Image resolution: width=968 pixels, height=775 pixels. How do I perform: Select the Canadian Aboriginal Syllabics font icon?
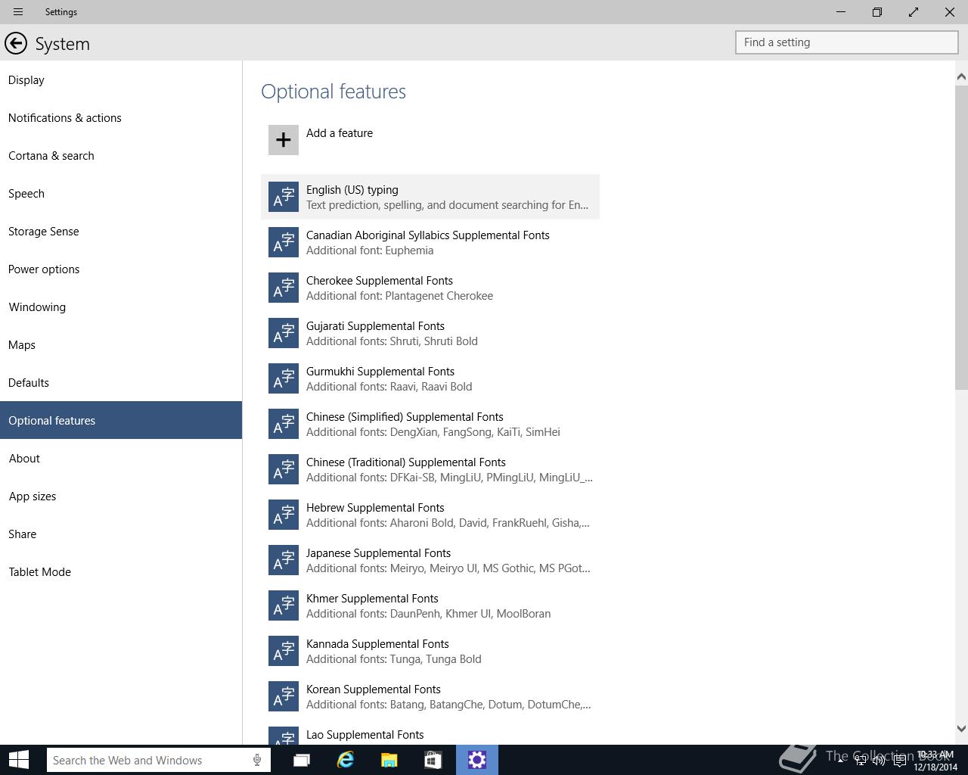284,242
